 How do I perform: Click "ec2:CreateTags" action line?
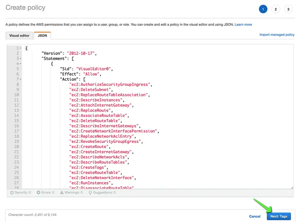88,167
